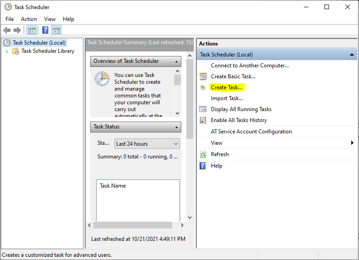Select Task Scheduler (Local) in tree
359x260 pixels.
tap(39, 43)
